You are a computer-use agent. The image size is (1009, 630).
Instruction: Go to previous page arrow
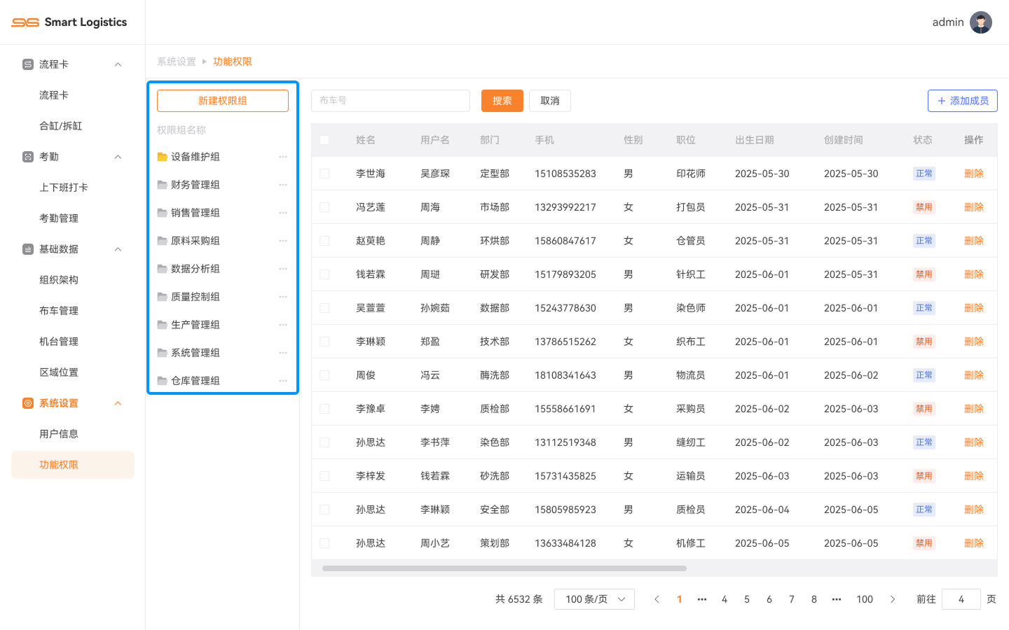pyautogui.click(x=657, y=599)
